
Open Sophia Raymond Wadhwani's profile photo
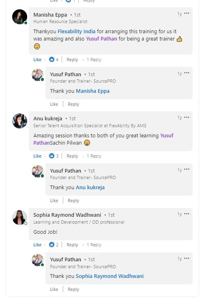pos(19,218)
